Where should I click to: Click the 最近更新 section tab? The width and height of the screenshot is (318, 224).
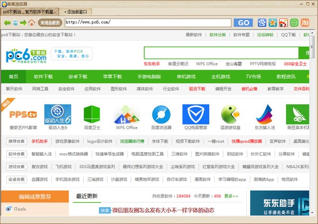coord(87,196)
